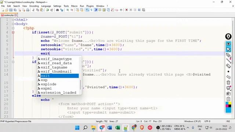Zoom out using toolbar icon
235x132 pixels.
click(72, 10)
